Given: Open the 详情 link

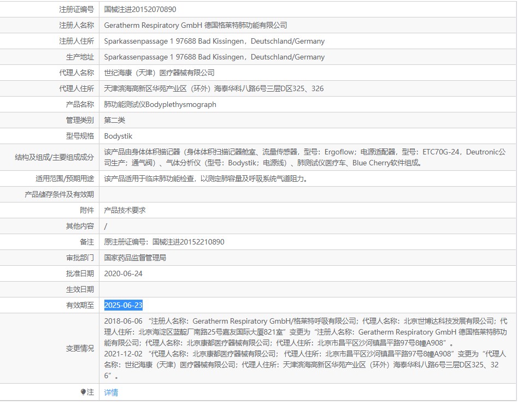Looking at the screenshot, I should coord(111,392).
